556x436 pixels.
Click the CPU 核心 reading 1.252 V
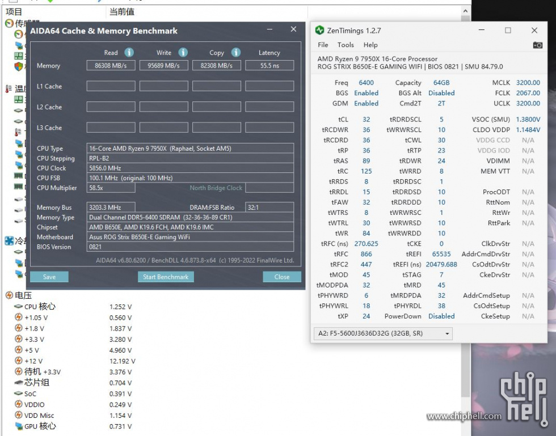coord(120,307)
